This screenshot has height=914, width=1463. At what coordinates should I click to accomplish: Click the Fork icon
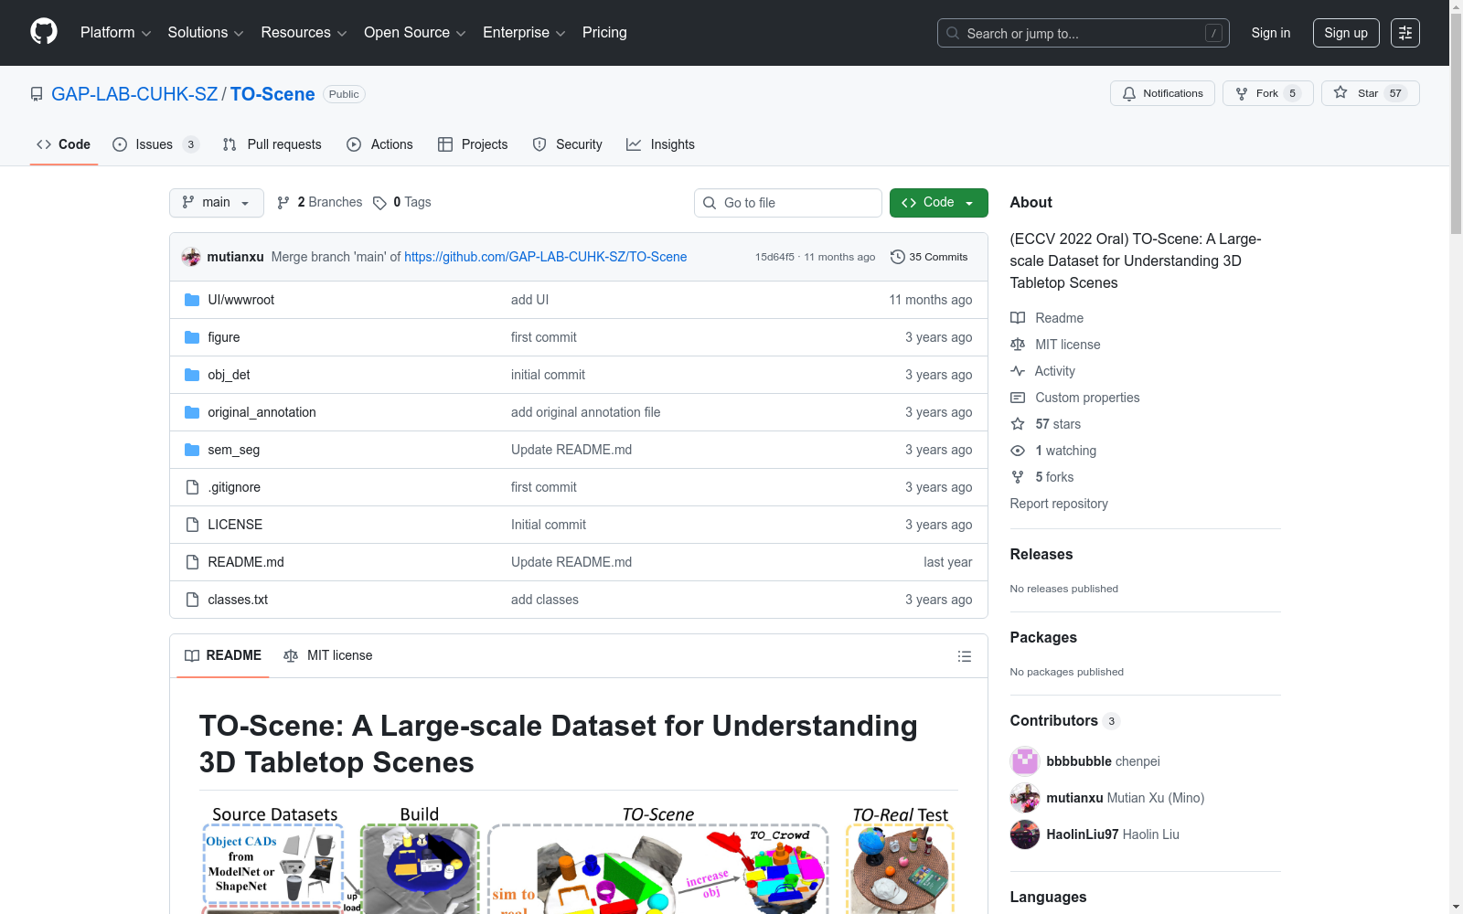coord(1242,93)
